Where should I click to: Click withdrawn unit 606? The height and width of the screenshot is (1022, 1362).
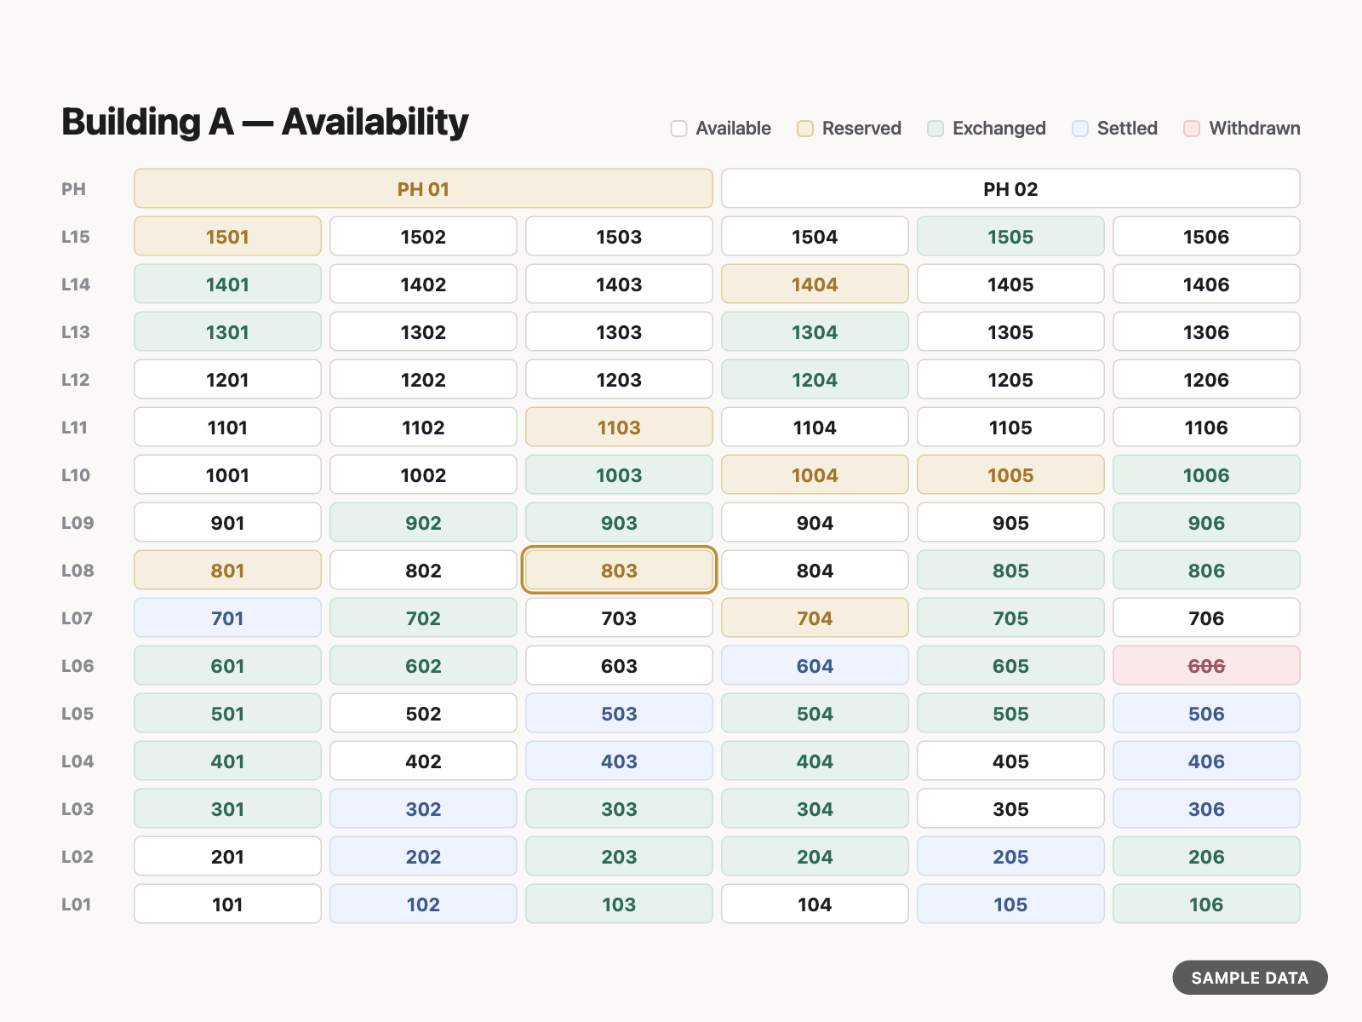(1206, 665)
